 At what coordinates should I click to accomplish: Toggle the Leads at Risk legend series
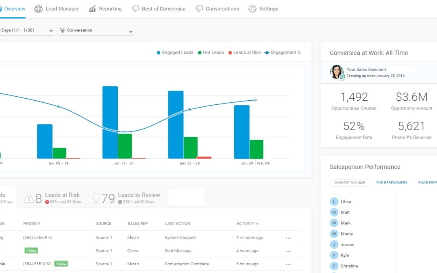tap(244, 52)
